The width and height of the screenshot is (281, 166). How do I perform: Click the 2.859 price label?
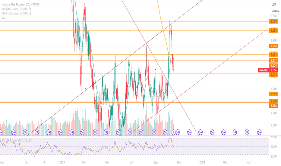273,94
